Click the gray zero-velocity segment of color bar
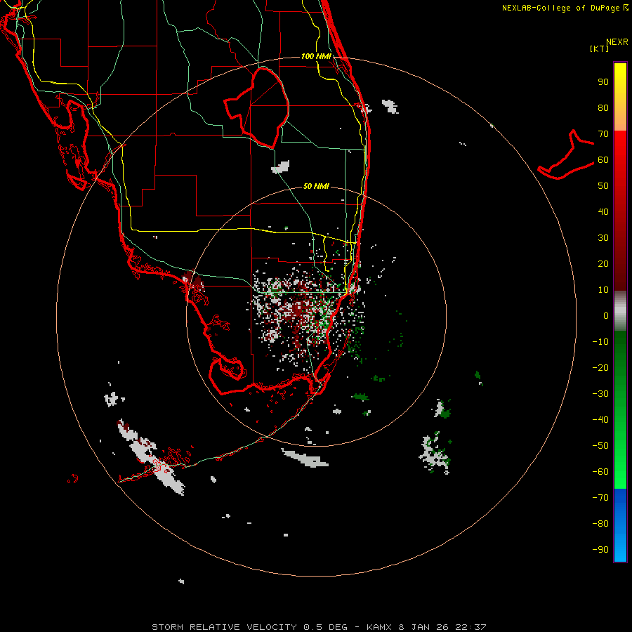 [x=620, y=311]
